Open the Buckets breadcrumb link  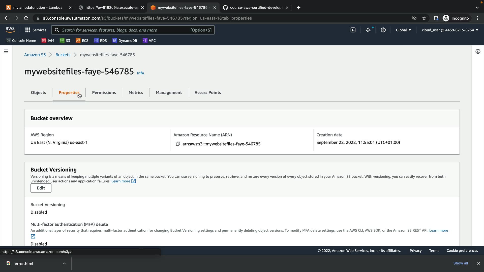pyautogui.click(x=63, y=55)
